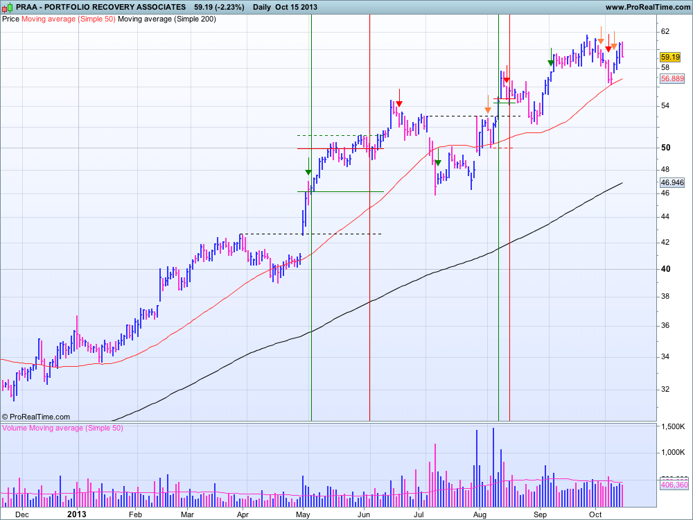Select the PRAA - PORTFOLIO RECOVERY ASSOCIATES title

[100, 7]
